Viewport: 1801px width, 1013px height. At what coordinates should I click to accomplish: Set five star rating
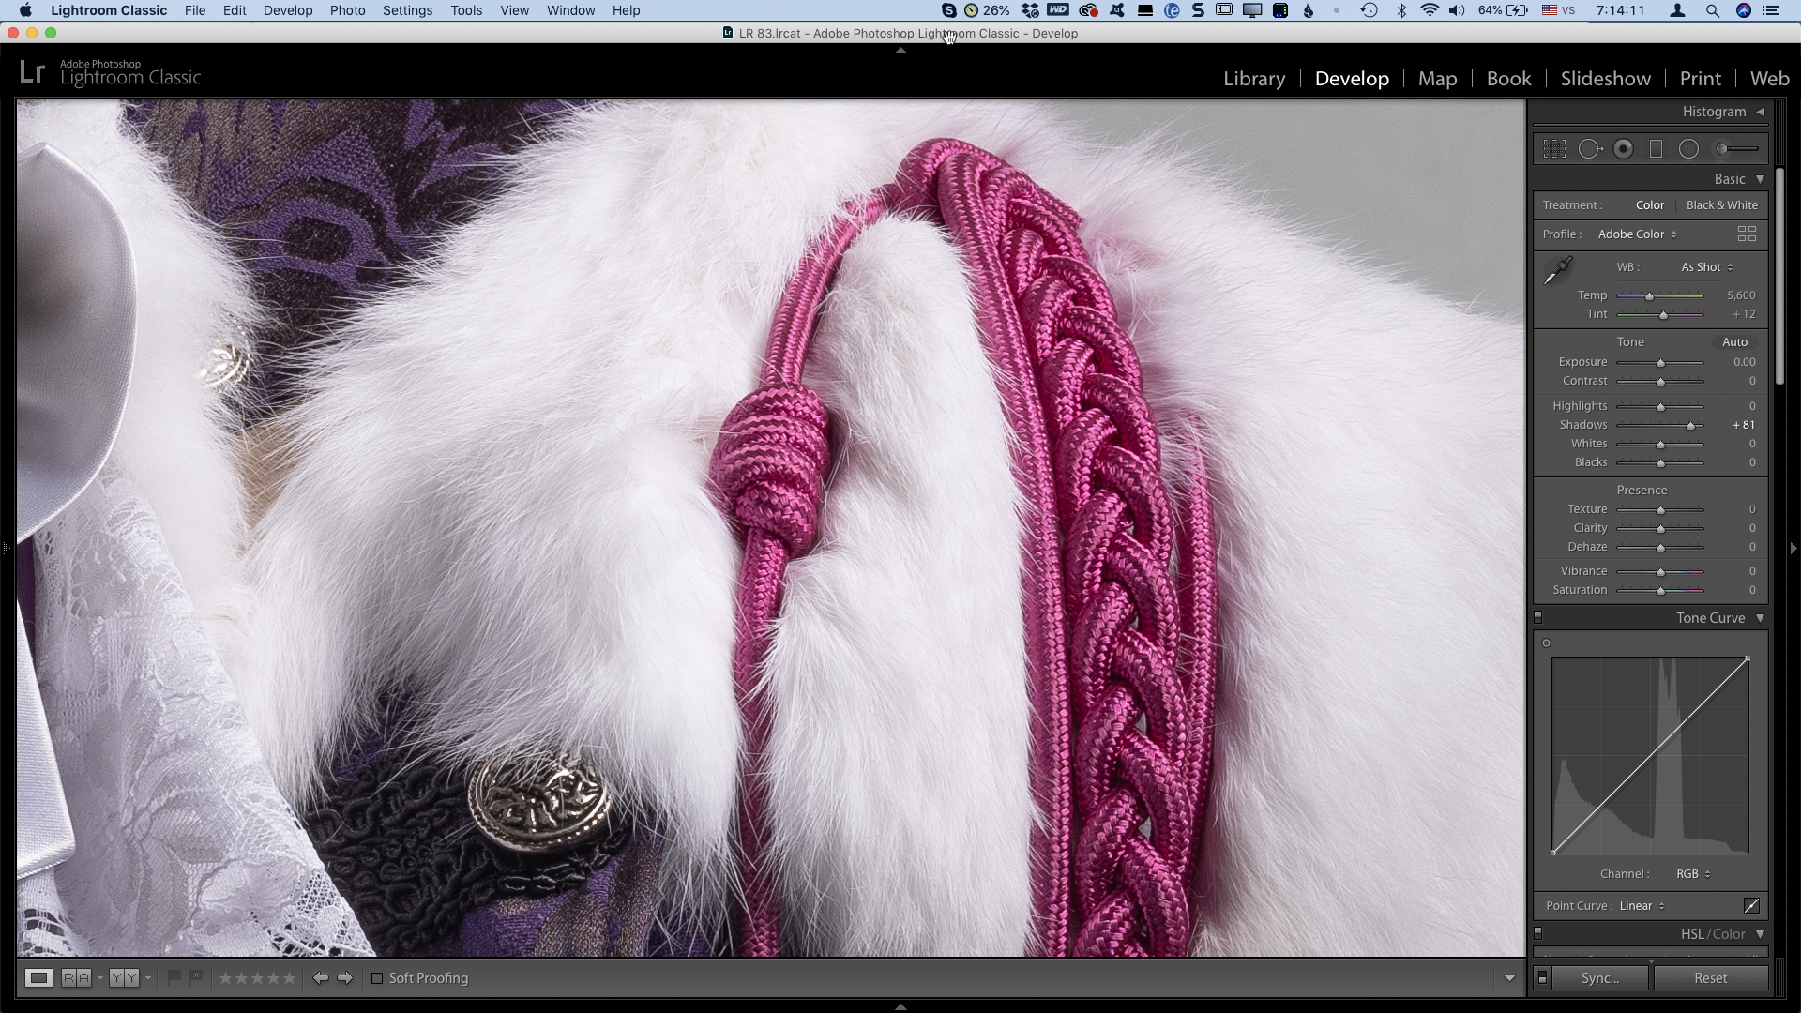(x=289, y=978)
